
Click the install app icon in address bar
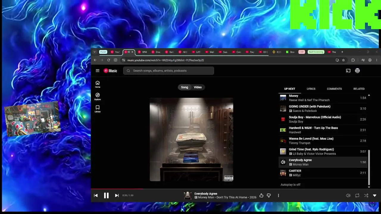[x=337, y=60]
